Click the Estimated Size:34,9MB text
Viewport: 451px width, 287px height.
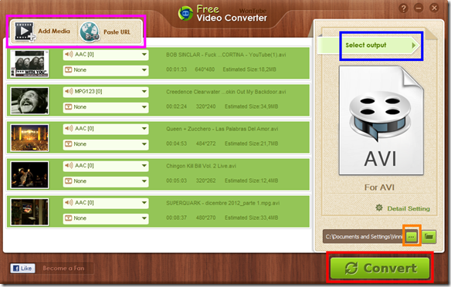point(252,106)
